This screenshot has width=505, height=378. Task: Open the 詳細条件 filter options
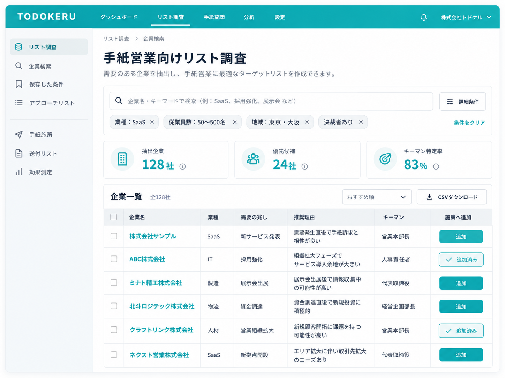(462, 102)
